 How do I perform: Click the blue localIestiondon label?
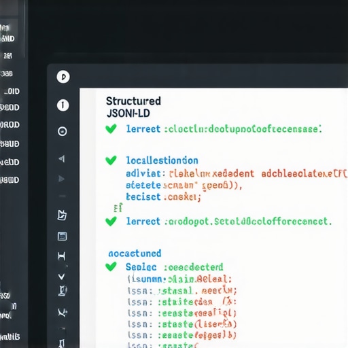[162, 160]
